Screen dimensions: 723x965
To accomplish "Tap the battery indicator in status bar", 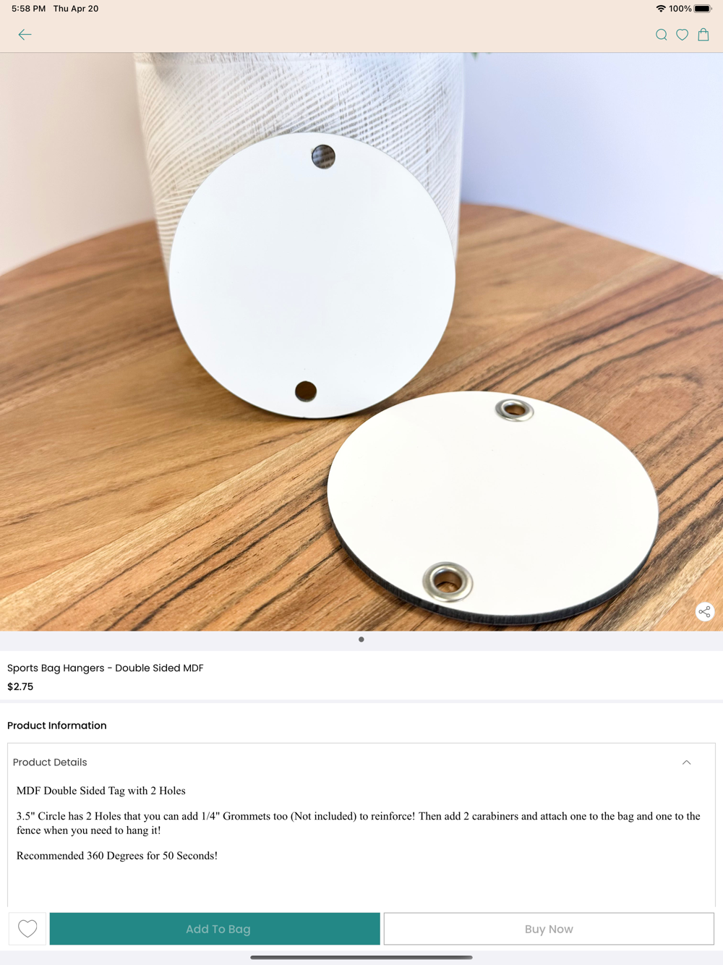I will pos(703,9).
